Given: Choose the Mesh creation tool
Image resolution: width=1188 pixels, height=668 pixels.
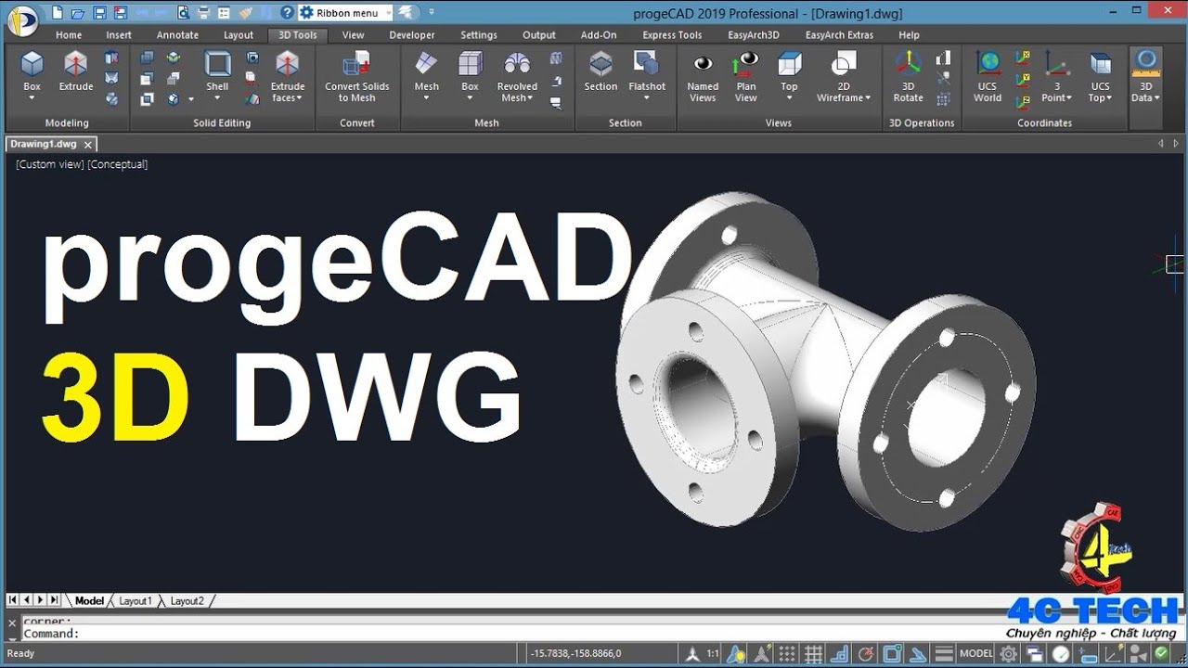Looking at the screenshot, I should tap(426, 71).
